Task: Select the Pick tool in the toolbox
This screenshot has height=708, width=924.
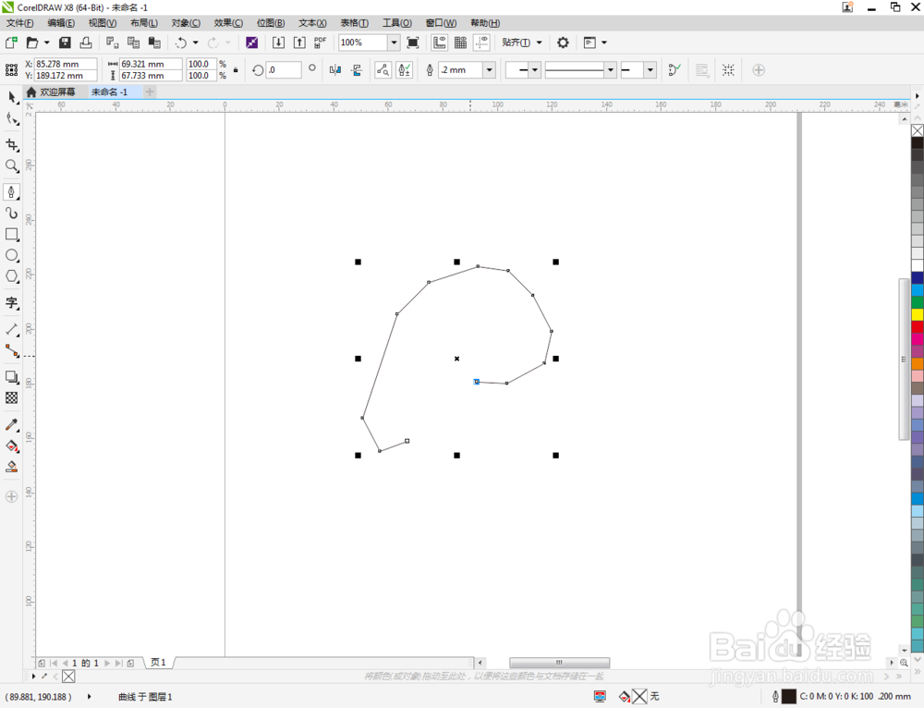Action: point(12,97)
